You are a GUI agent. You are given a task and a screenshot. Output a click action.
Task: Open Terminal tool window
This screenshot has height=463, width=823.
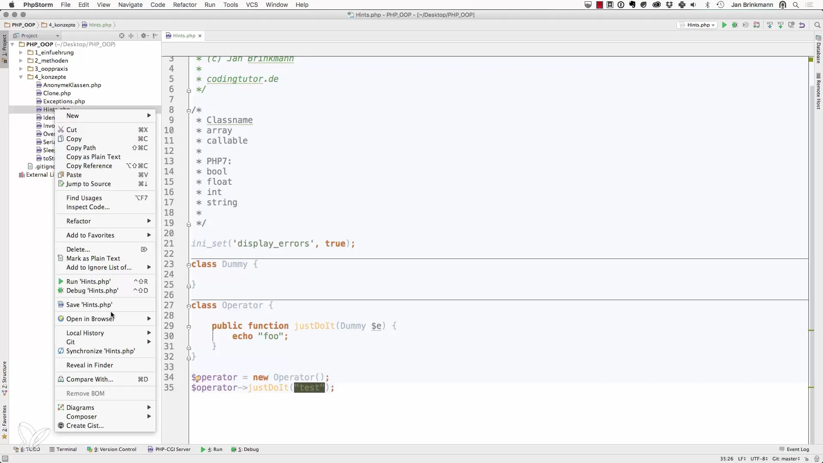click(63, 449)
